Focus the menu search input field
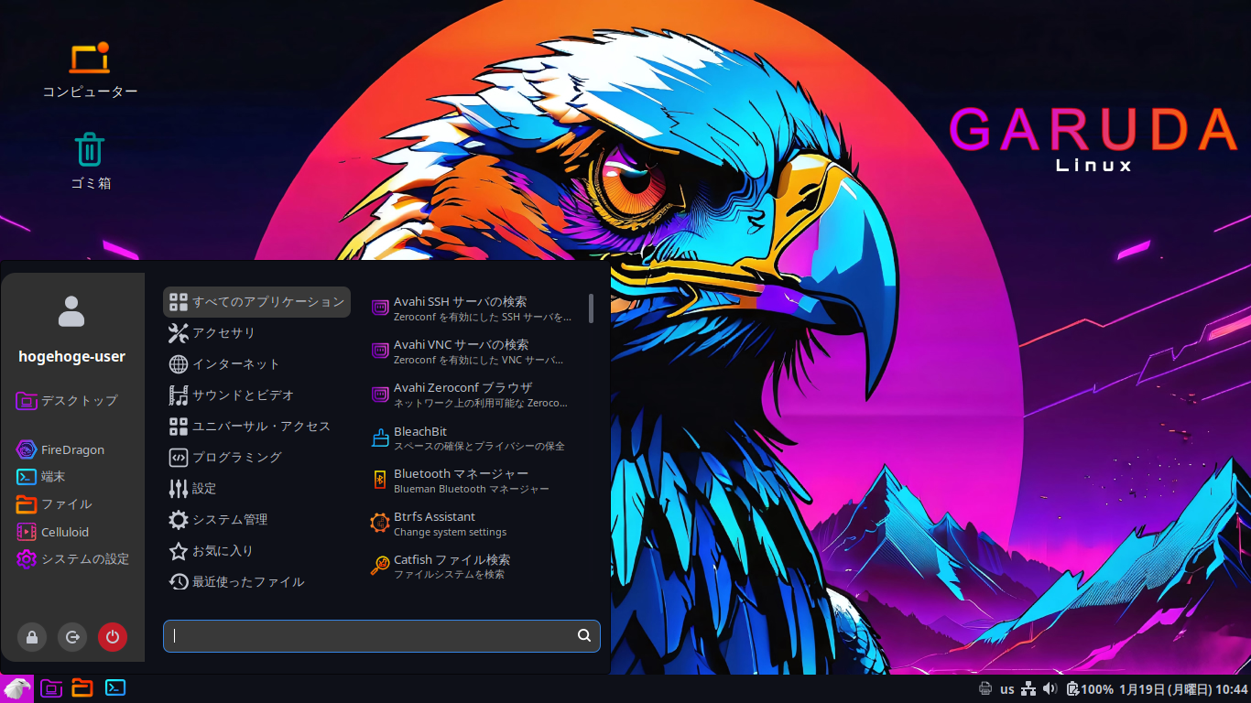The image size is (1251, 703). tap(382, 636)
